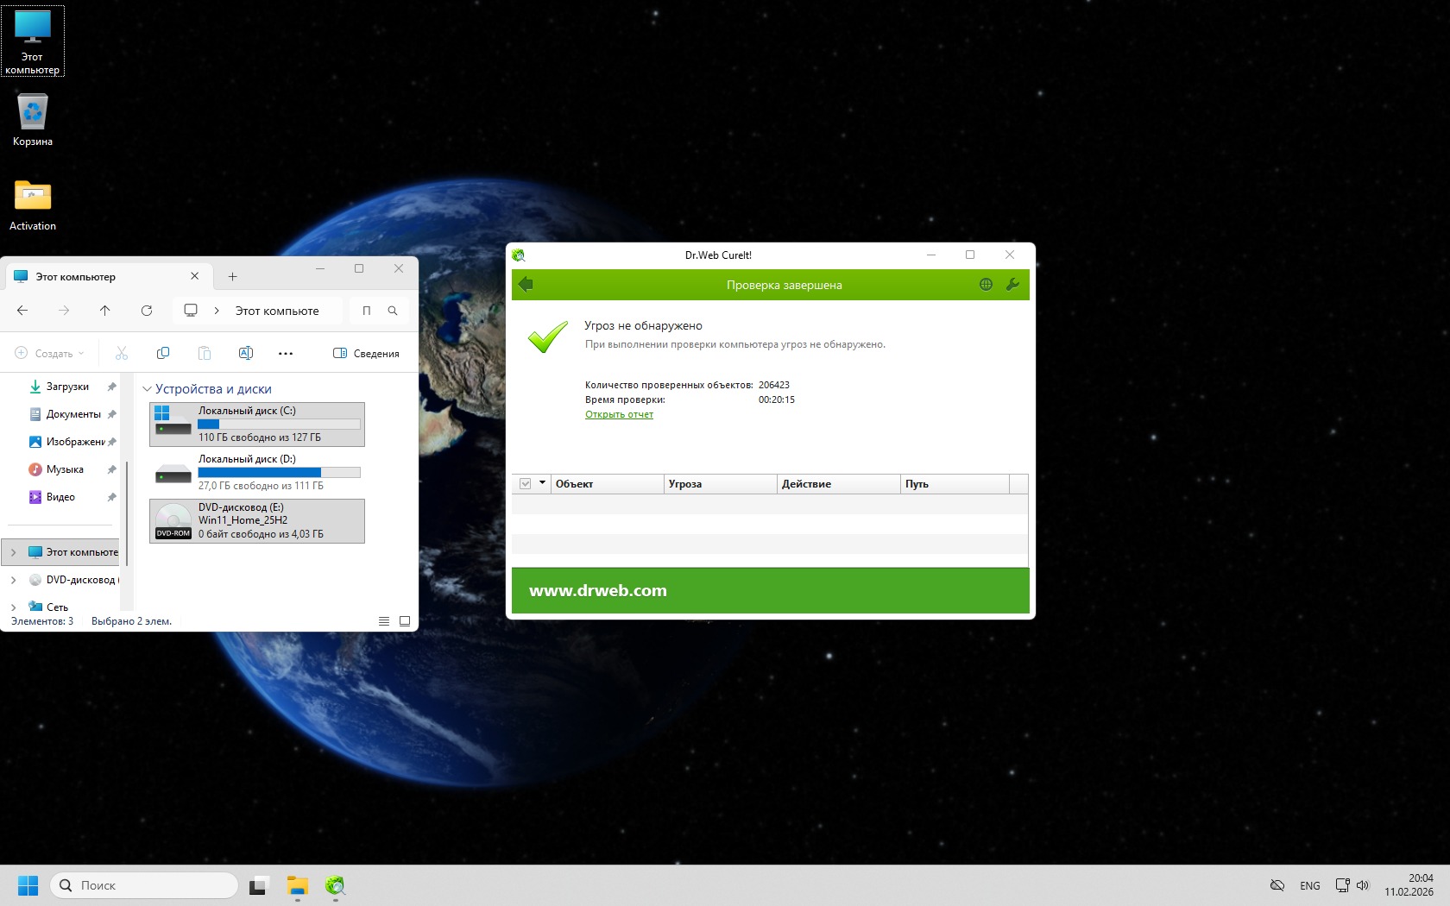The height and width of the screenshot is (906, 1450).
Task: Open the more options ellipsis menu
Action: [286, 353]
